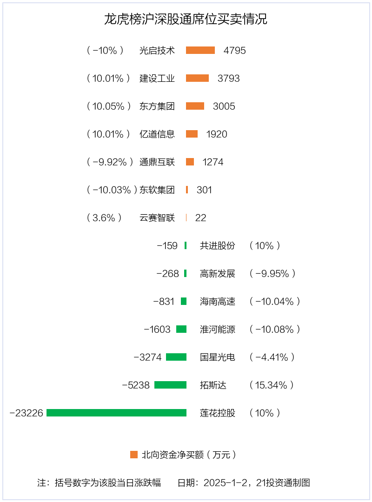Click the 东方集团 bar in the chart
Viewport: 372px width, 502px height.
(195, 106)
